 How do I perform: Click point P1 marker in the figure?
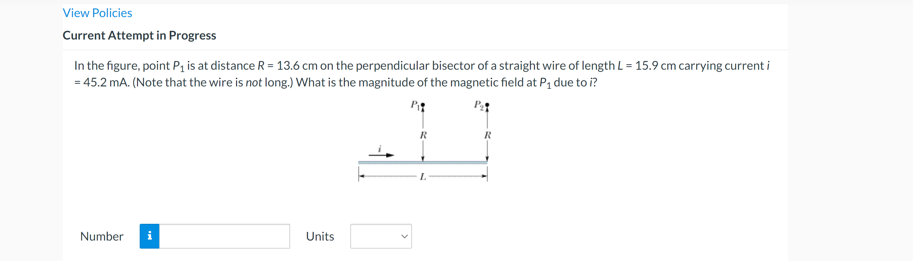click(x=422, y=105)
